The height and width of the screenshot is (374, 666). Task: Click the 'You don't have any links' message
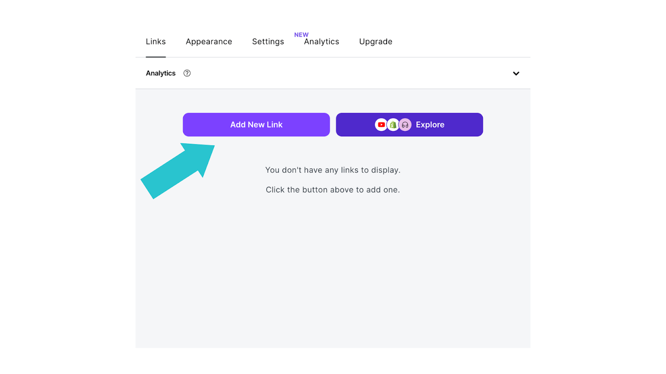coord(333,170)
